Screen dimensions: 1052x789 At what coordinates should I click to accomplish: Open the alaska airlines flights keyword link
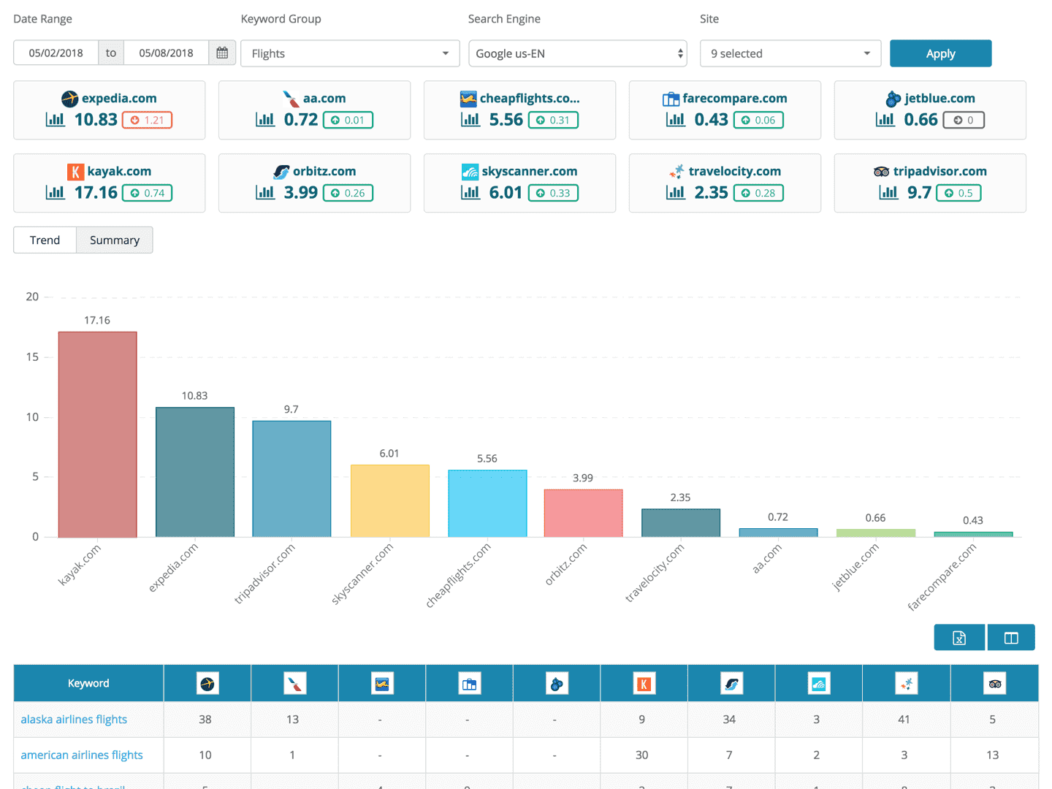pyautogui.click(x=73, y=719)
